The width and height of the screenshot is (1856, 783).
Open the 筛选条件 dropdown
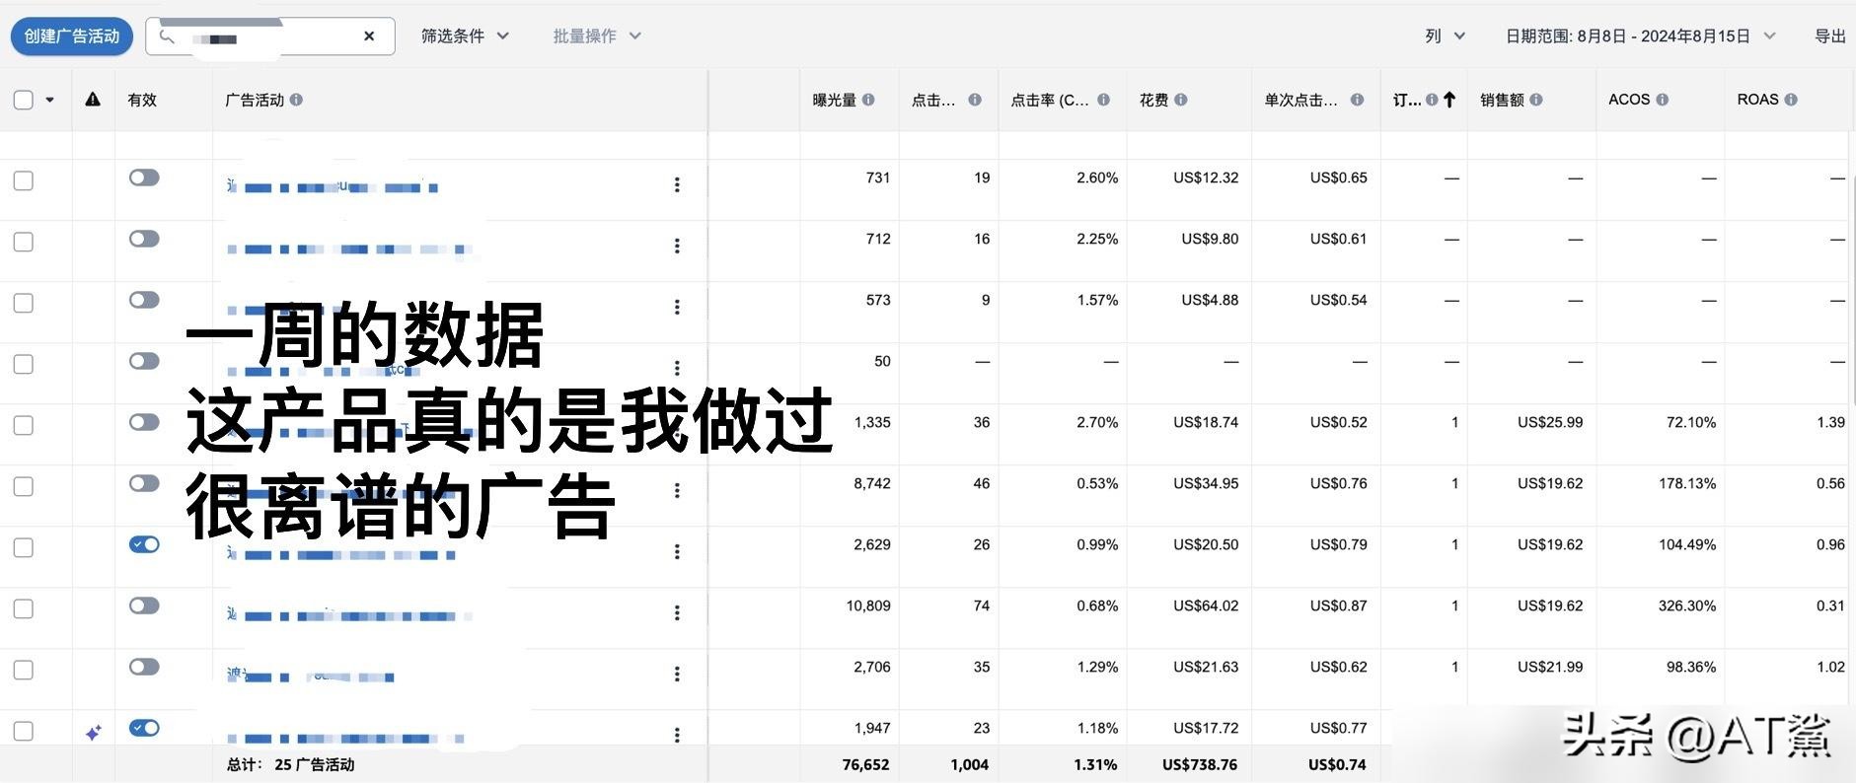tap(465, 36)
